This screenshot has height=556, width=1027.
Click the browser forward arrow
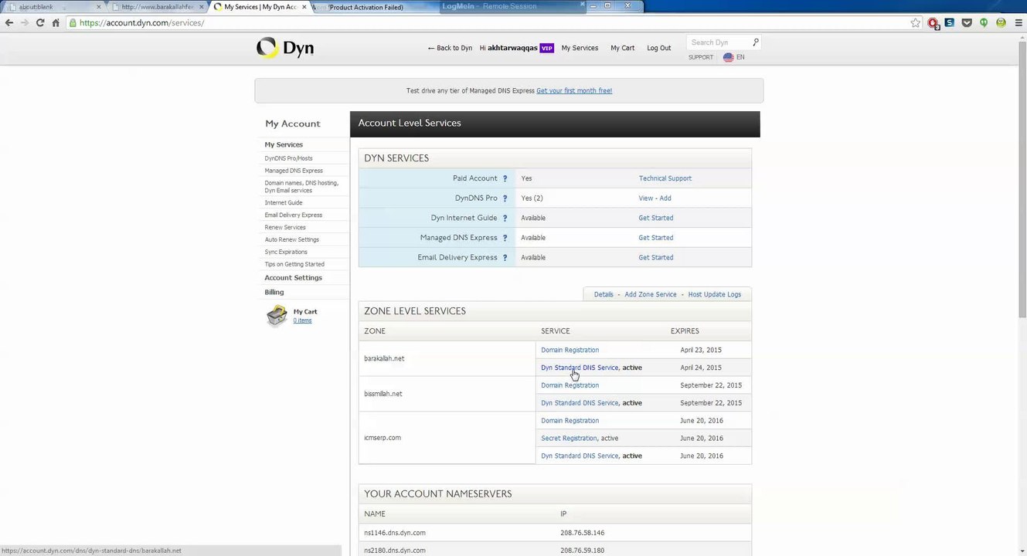pos(25,23)
